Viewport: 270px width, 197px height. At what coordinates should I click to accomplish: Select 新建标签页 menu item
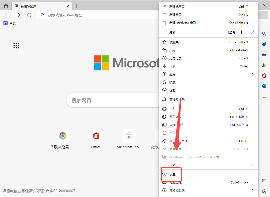(x=208, y=7)
